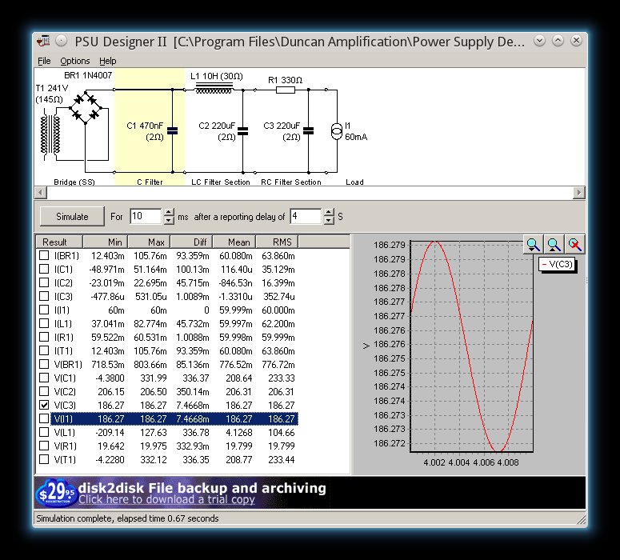Decrease the reporting delay seconds
Image resolution: width=620 pixels, height=560 pixels.
(x=329, y=221)
